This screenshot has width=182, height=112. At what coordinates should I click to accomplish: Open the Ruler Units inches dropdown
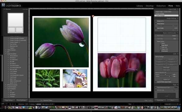pos(174,36)
